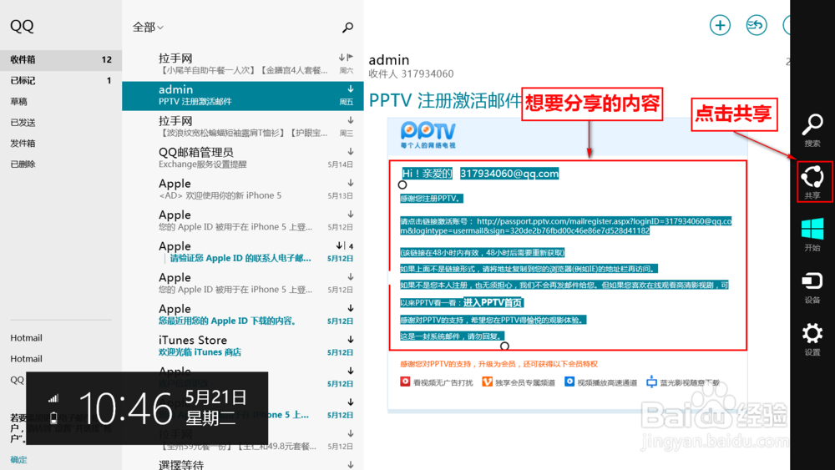Click the 收件人 317934060 recipient line
The image size is (835, 470).
pyautogui.click(x=411, y=73)
